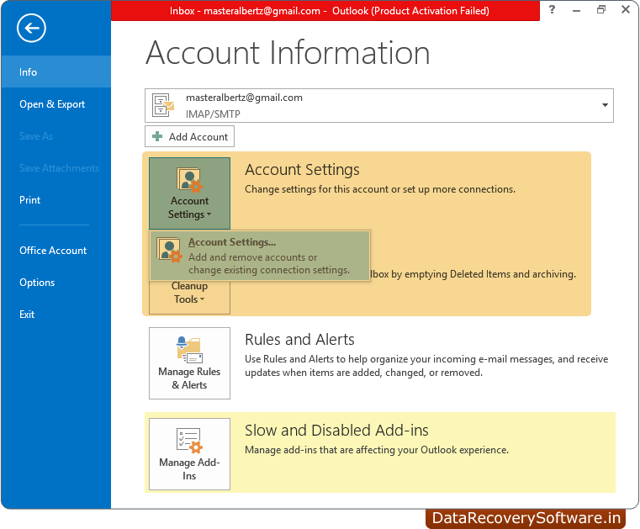Click the Manage Add-Ins button
The height and width of the screenshot is (529, 640).
(189, 454)
